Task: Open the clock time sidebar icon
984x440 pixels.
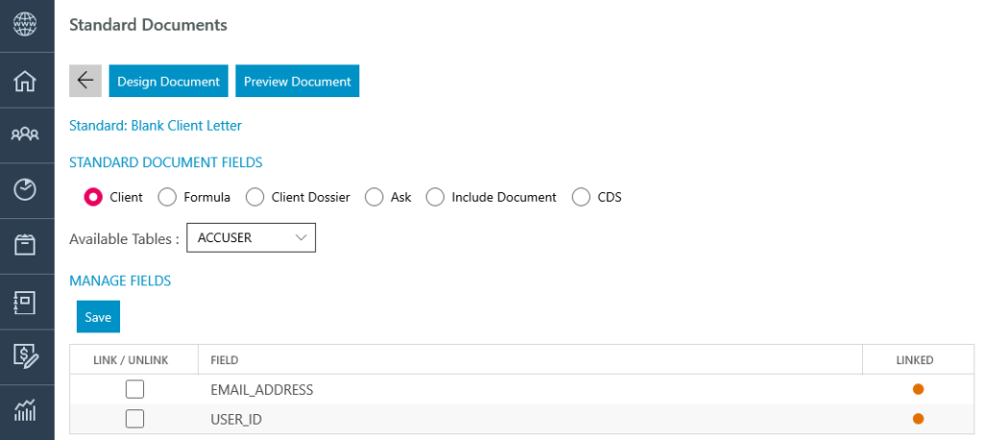Action: tap(25, 189)
